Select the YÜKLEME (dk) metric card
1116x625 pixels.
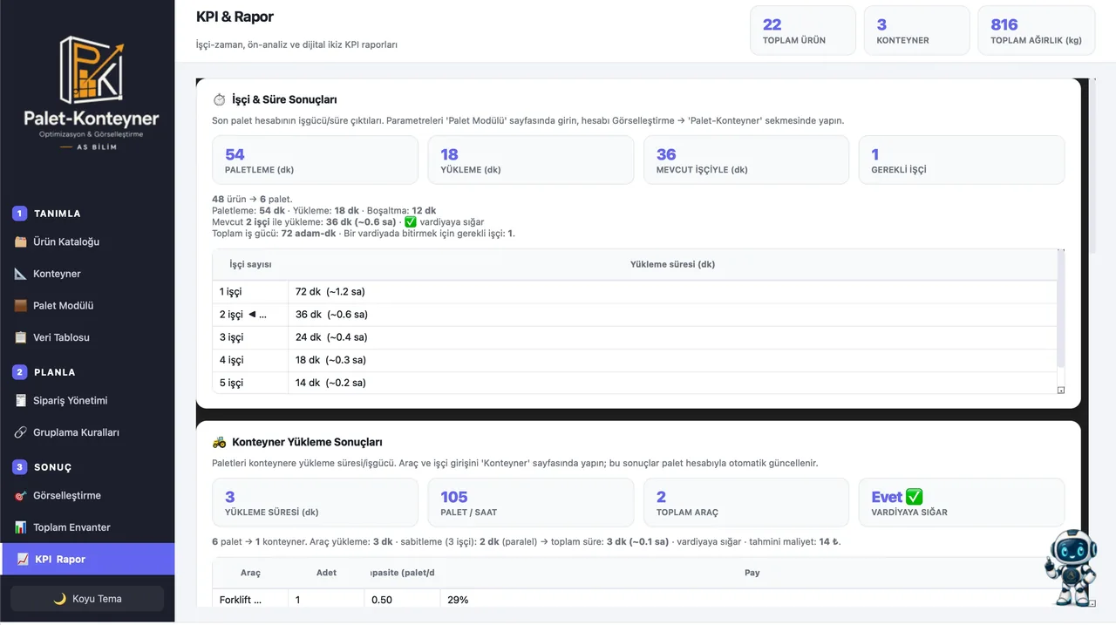(531, 160)
